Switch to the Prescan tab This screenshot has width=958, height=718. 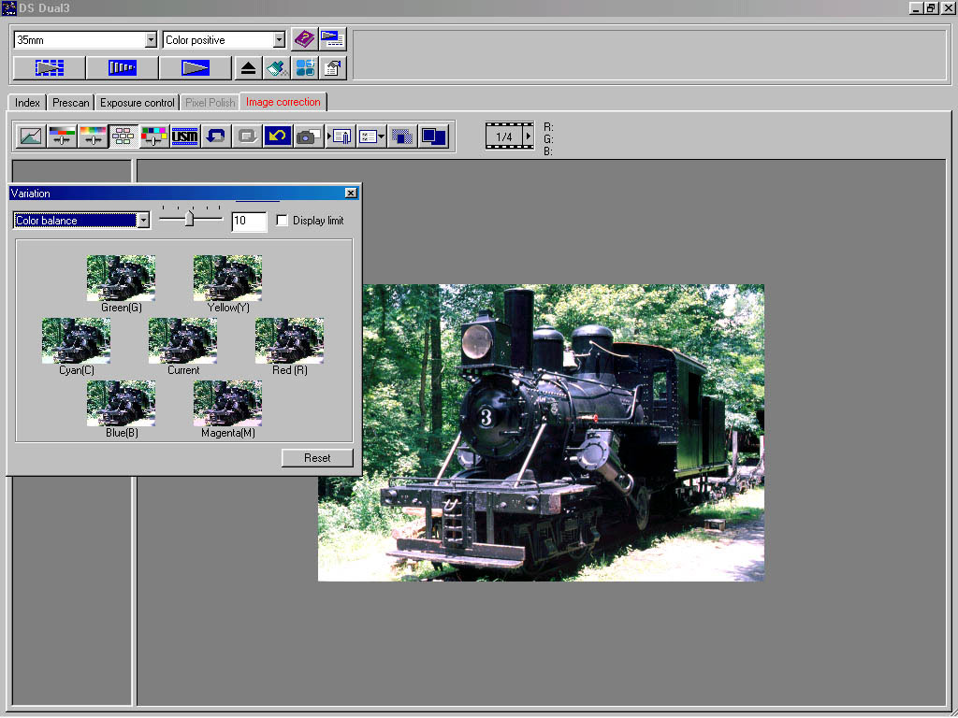pyautogui.click(x=71, y=103)
